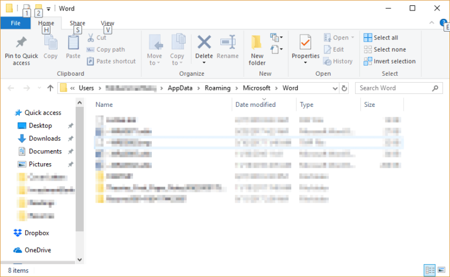Viewport: 450px width, 277px height.
Task: Navigate Back with the left arrow
Action: click(x=11, y=88)
